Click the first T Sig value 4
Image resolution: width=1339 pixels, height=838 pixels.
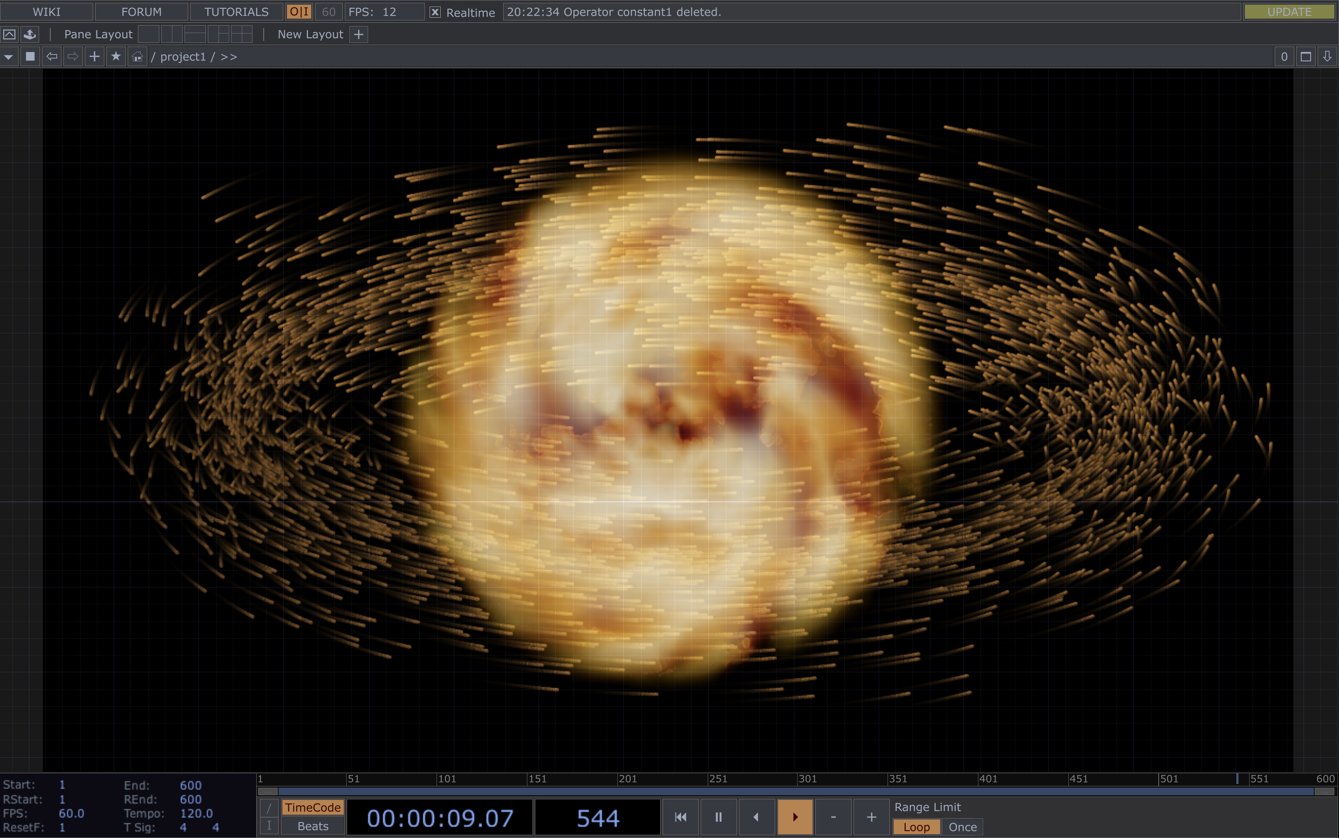[183, 827]
